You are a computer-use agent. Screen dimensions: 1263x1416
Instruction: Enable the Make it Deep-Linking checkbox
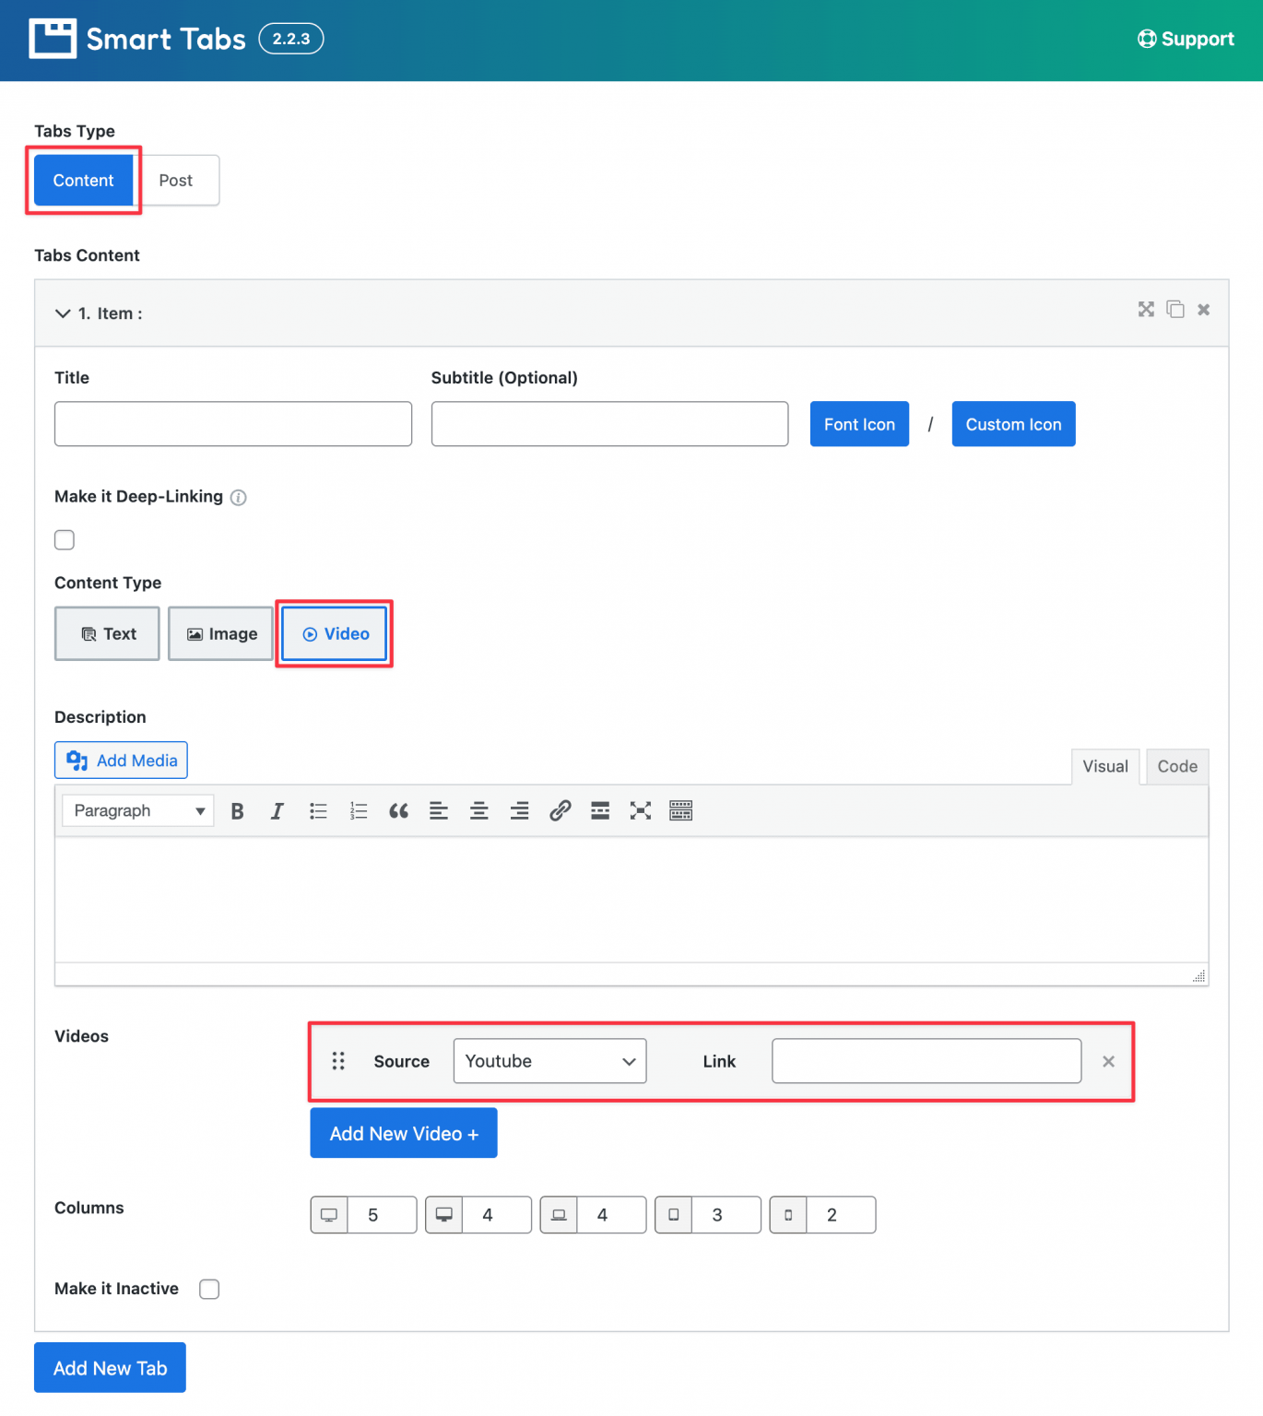(x=64, y=539)
